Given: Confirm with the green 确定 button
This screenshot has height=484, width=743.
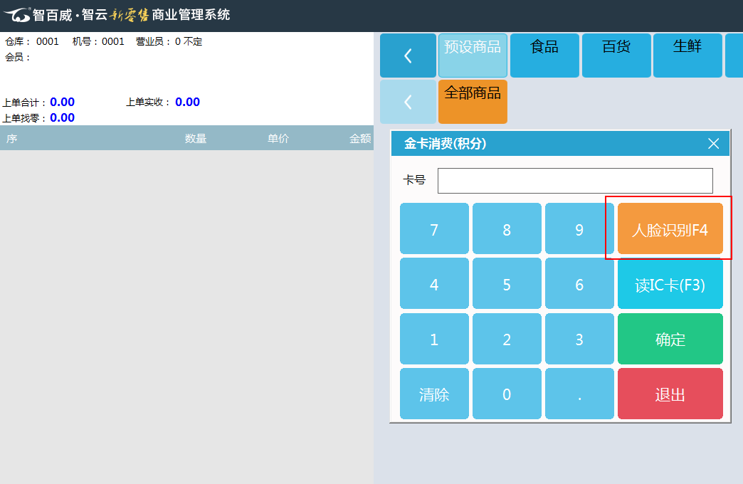Looking at the screenshot, I should 670,340.
